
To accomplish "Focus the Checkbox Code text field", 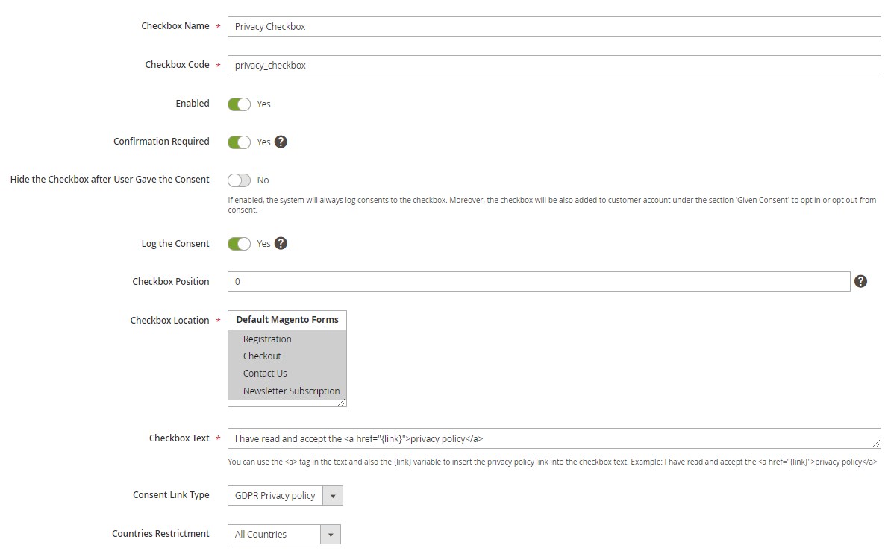I will (553, 65).
